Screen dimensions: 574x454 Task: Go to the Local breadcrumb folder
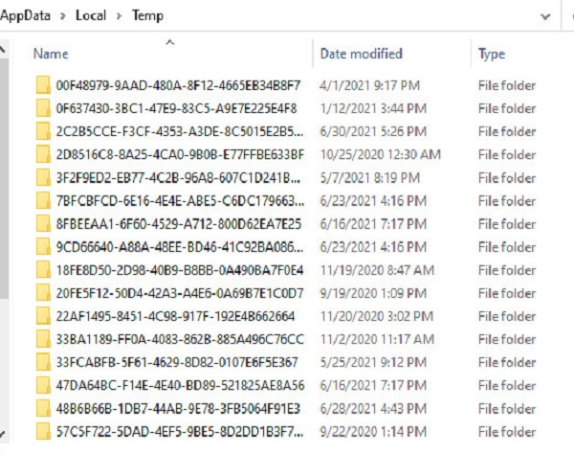pos(91,15)
